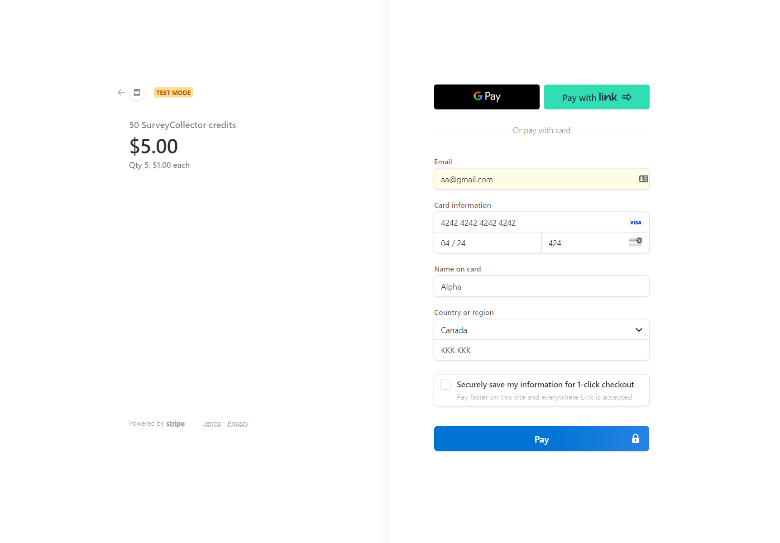Click the back arrow icon
Viewport: 780px width, 543px height.
pos(121,92)
